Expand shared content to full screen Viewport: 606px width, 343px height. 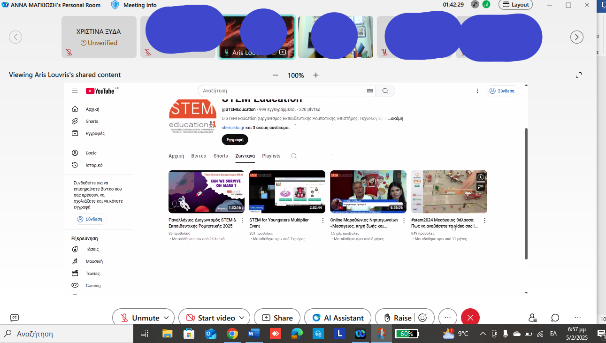pos(579,75)
